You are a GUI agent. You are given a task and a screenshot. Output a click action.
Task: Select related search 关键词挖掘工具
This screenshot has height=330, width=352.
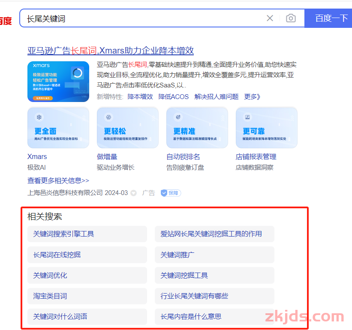tap(214, 275)
